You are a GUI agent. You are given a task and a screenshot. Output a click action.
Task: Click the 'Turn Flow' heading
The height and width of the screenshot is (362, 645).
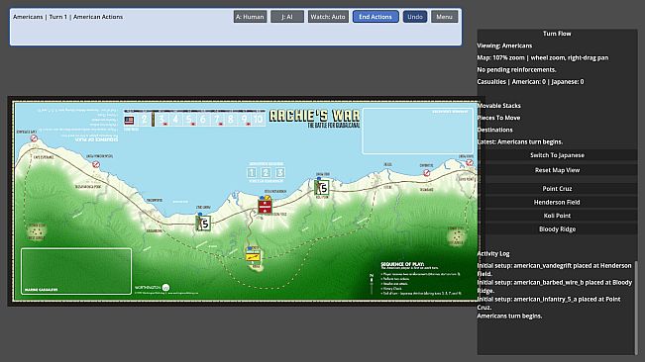(557, 34)
